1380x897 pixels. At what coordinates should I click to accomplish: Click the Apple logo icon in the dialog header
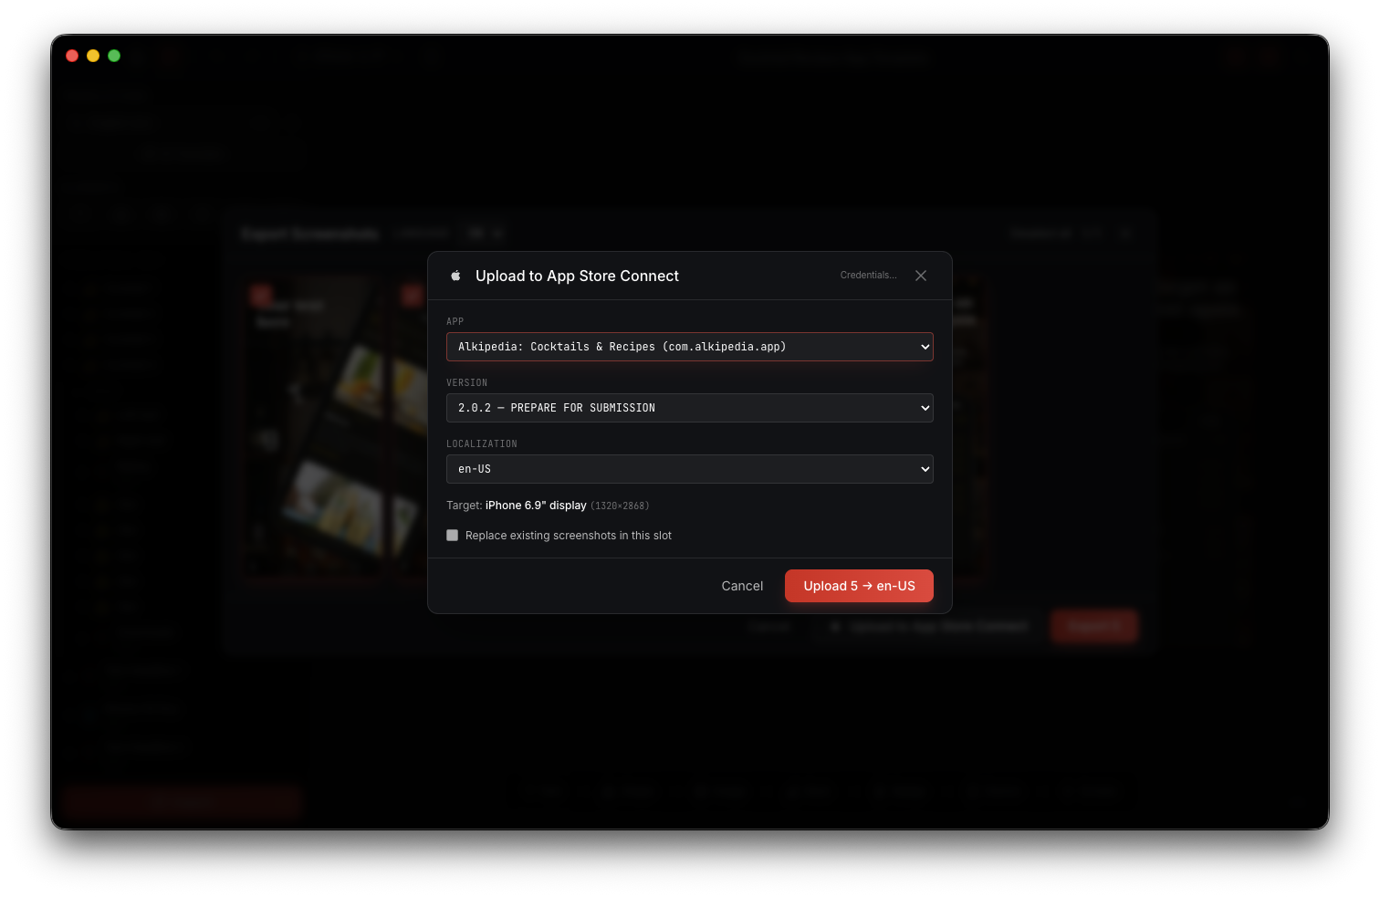pyautogui.click(x=455, y=276)
